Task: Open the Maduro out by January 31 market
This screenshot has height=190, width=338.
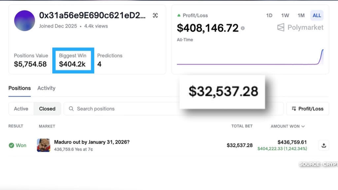Action: 92,142
